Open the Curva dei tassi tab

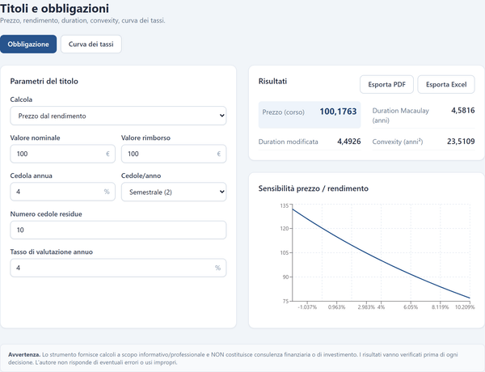[91, 44]
